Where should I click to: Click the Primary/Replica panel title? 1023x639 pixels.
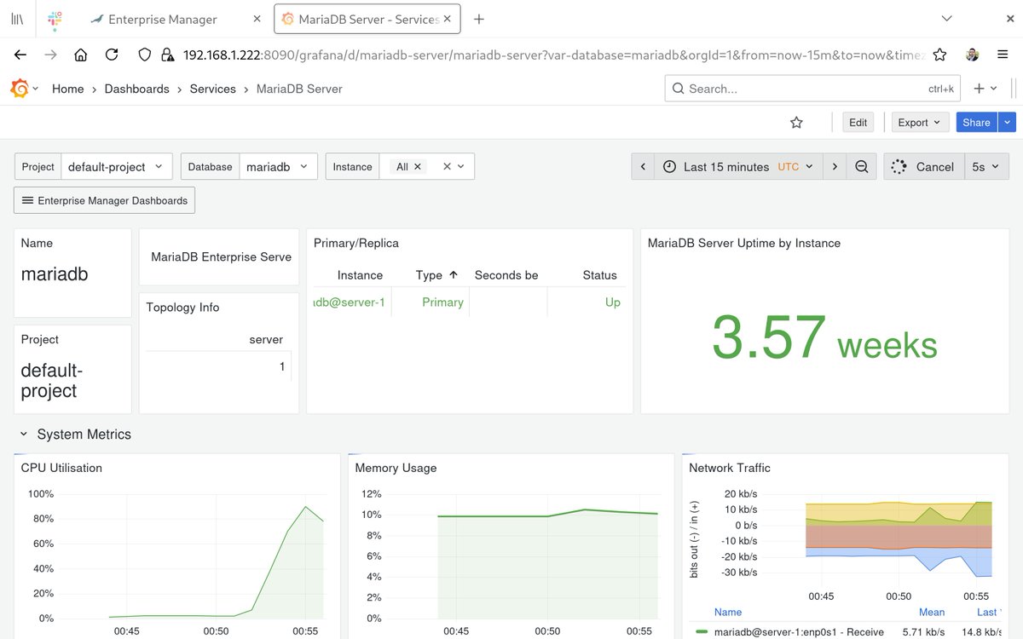click(356, 243)
